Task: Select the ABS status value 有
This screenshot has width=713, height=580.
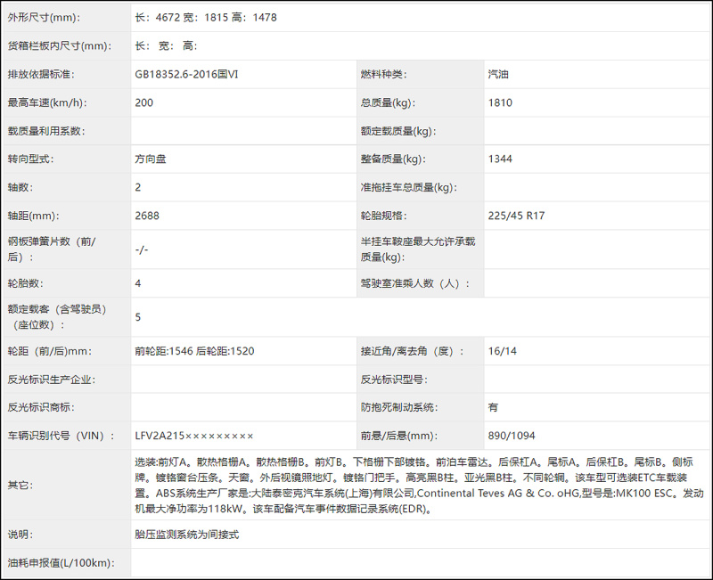Action: [x=493, y=406]
